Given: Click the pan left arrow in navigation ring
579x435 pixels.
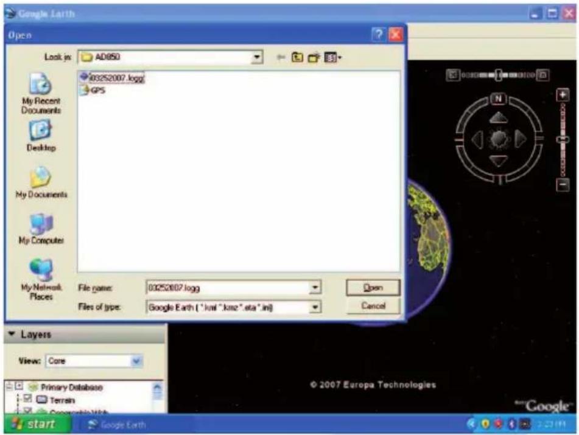Looking at the screenshot, I should (477, 140).
